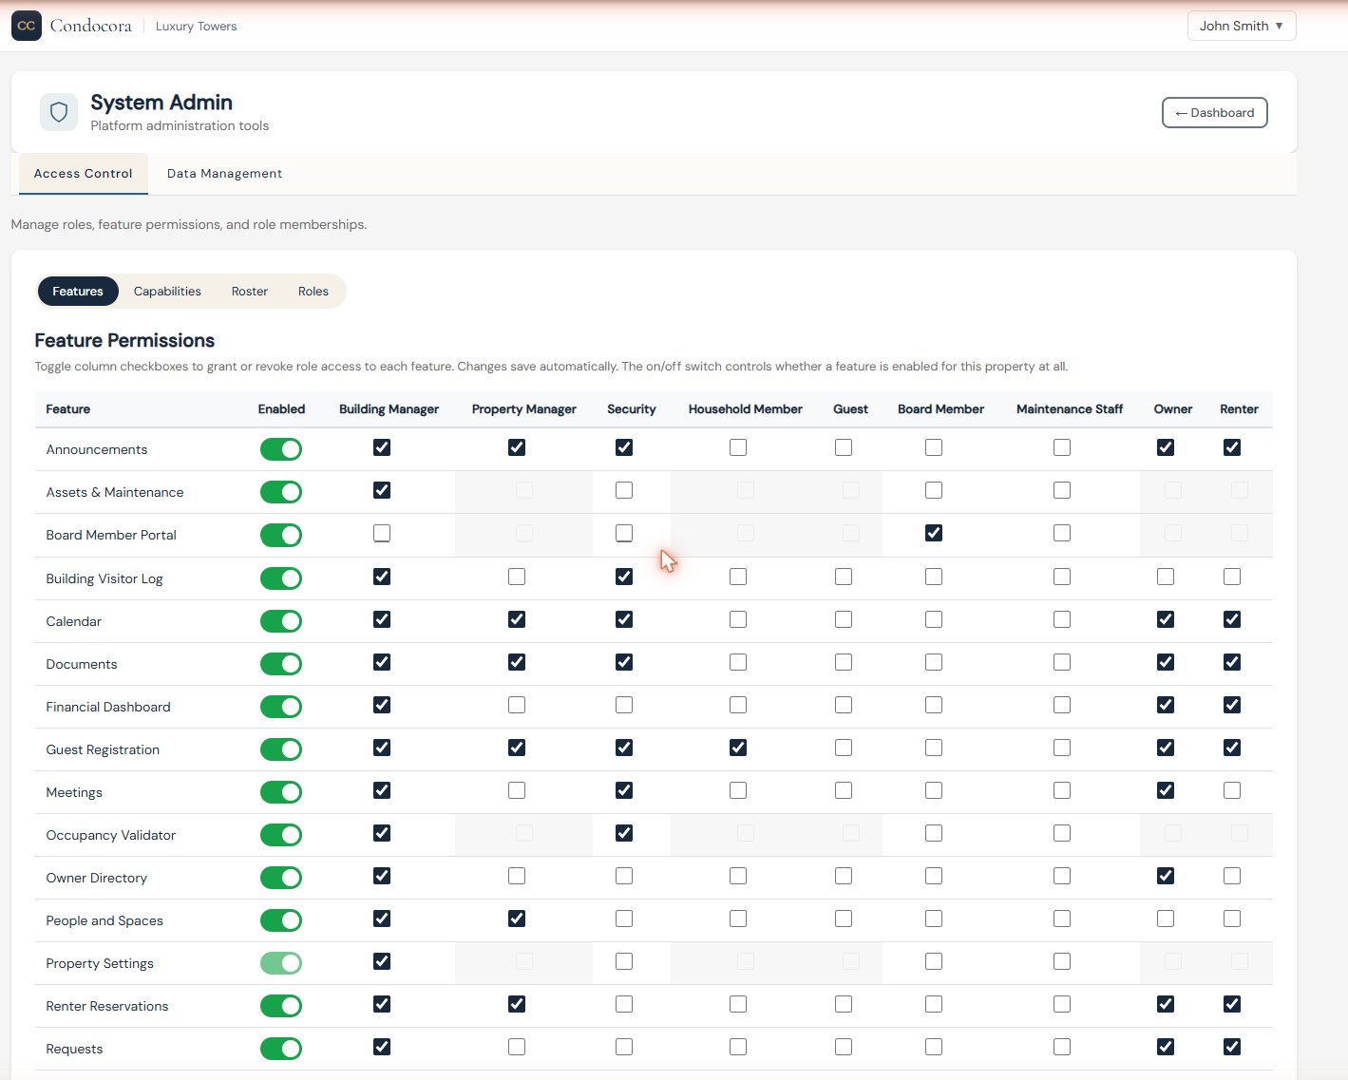Open the Data Management tab
Screen dimensions: 1348x1080
click(224, 174)
